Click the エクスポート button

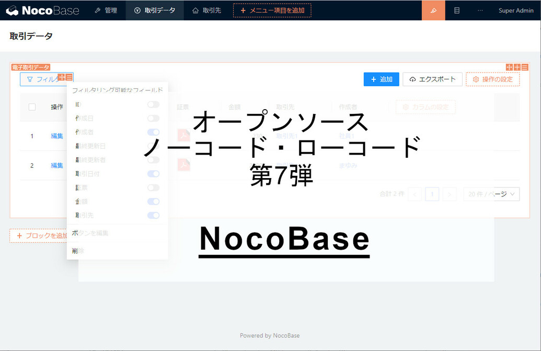coord(432,79)
